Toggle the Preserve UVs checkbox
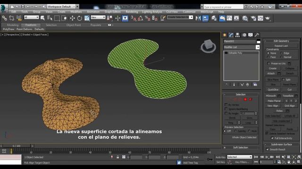The height and width of the screenshot is (169, 302). point(269,63)
